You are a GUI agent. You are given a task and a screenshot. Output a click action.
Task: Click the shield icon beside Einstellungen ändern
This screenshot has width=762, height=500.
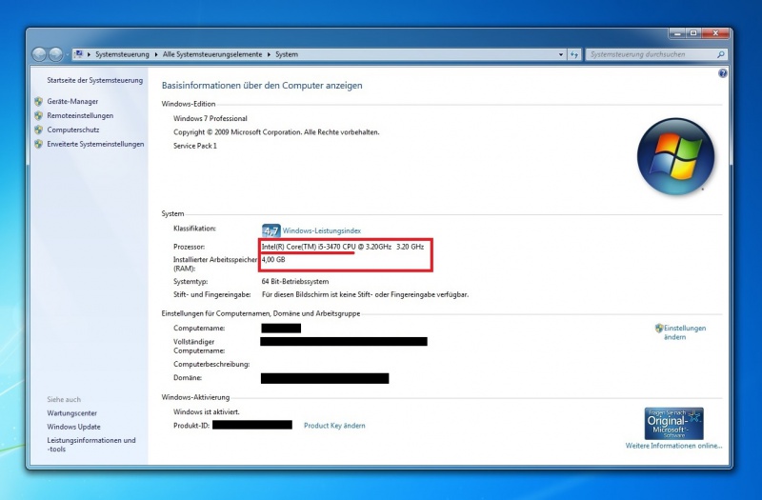point(659,328)
